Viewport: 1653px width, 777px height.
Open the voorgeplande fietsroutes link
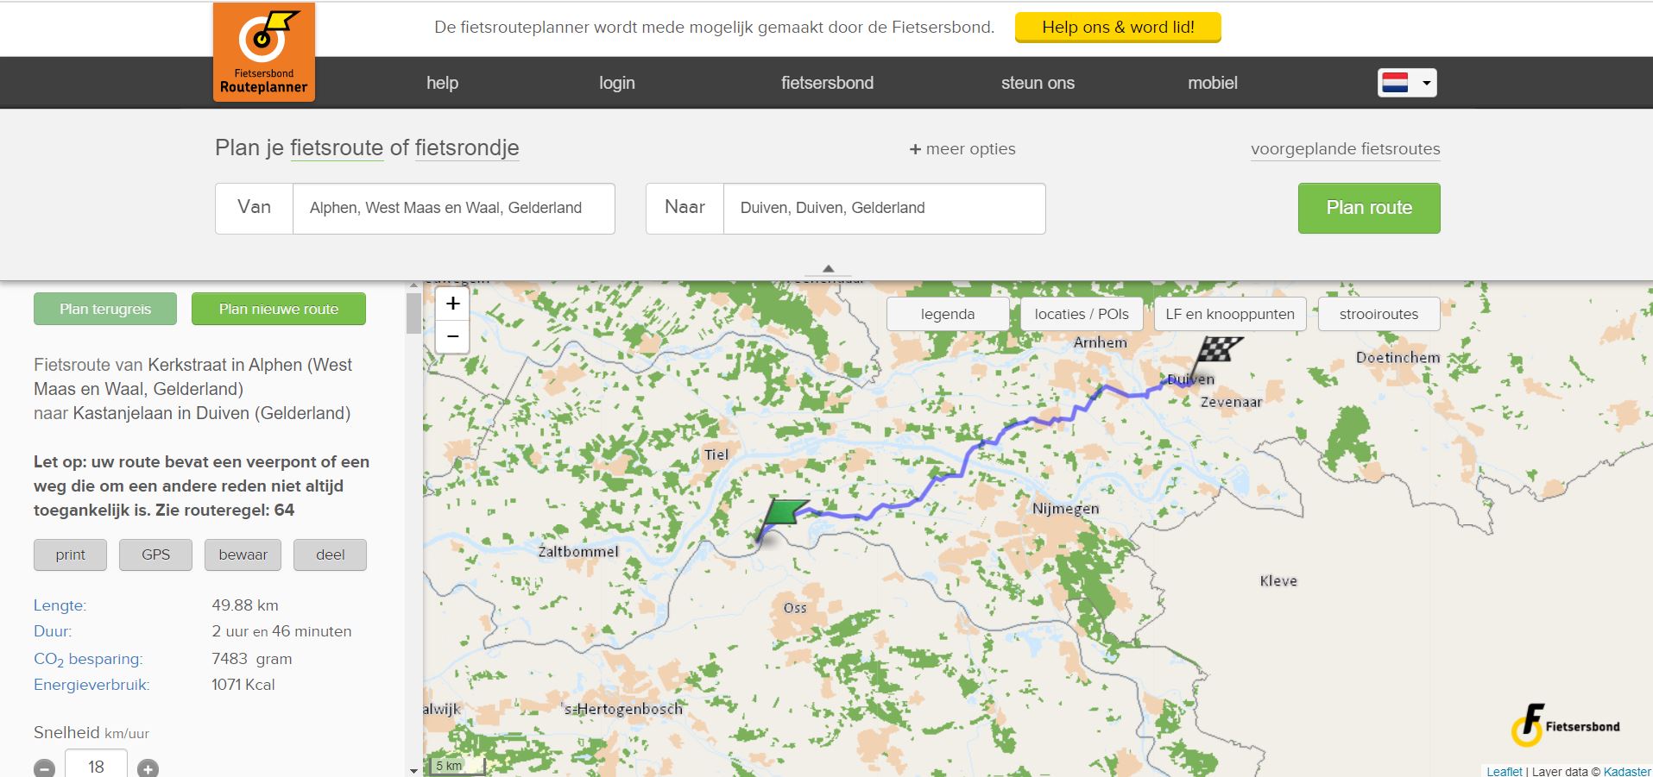(1345, 149)
